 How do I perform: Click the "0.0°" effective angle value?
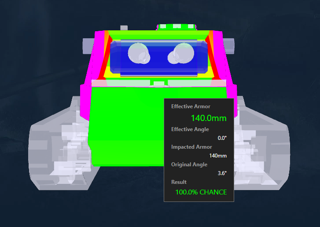pos(222,138)
